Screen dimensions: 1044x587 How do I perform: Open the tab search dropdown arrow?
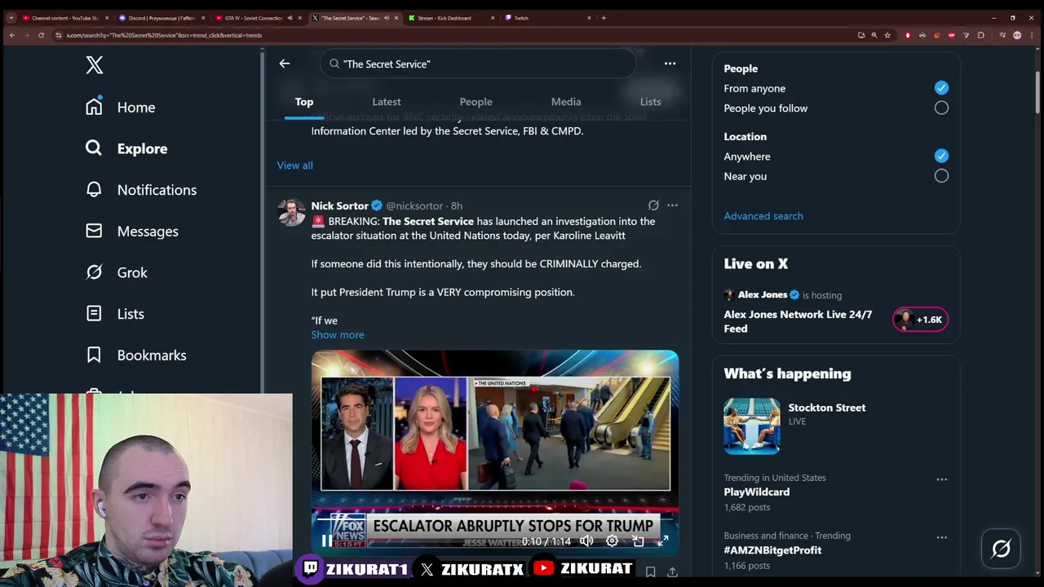point(11,18)
